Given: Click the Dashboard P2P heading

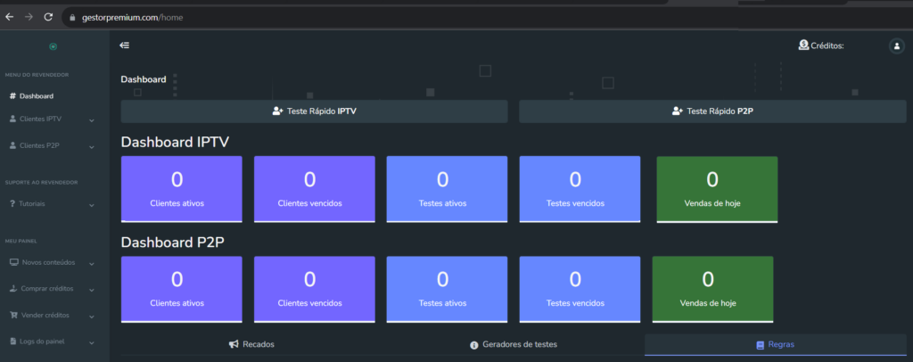Looking at the screenshot, I should point(173,243).
